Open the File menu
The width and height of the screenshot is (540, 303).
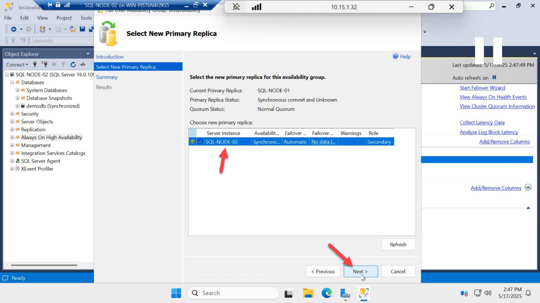coord(8,18)
